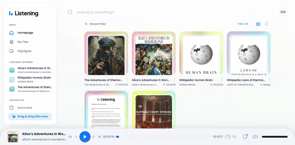Add a note with the note-plus icon

coord(245,136)
